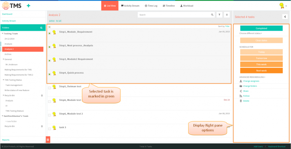This screenshot has height=149, width=291.
Task: Click the Folders search magnifier icon
Action: [x=41, y=28]
